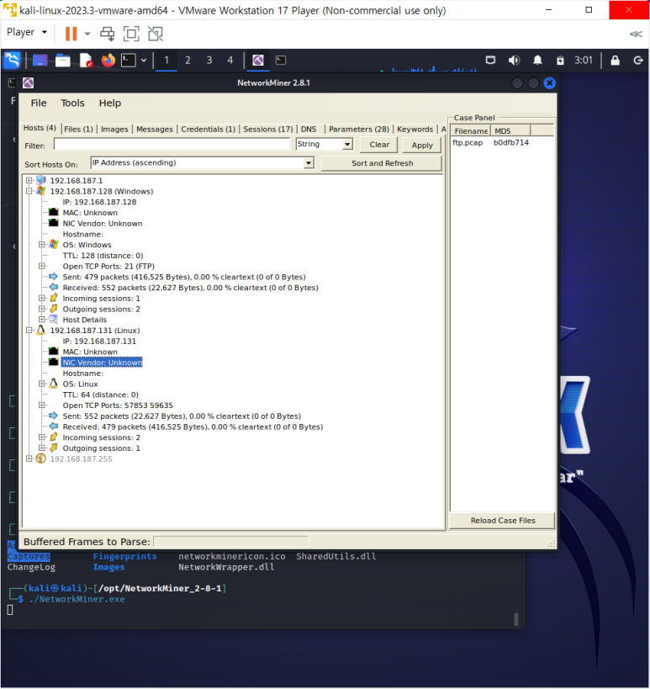Click the log out icon in panel

(638, 61)
